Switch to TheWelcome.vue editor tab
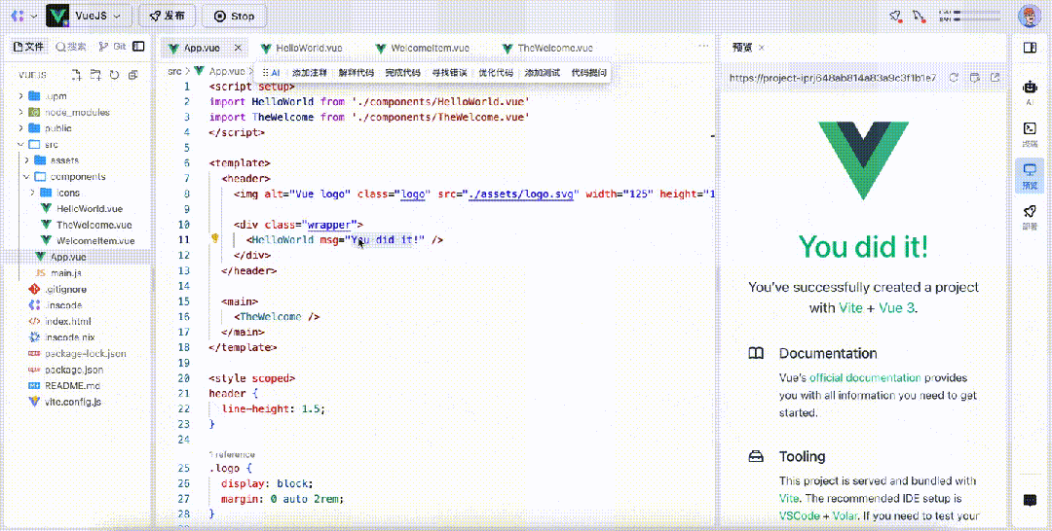 pos(548,49)
